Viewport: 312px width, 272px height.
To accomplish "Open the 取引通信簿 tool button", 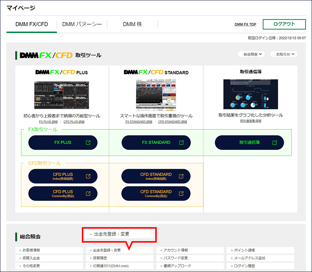I will (249, 143).
